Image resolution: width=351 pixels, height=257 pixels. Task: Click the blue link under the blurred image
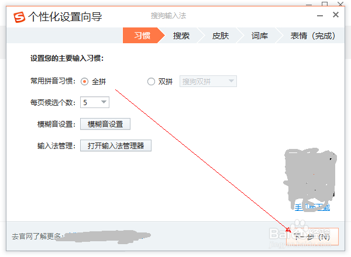[312, 207]
